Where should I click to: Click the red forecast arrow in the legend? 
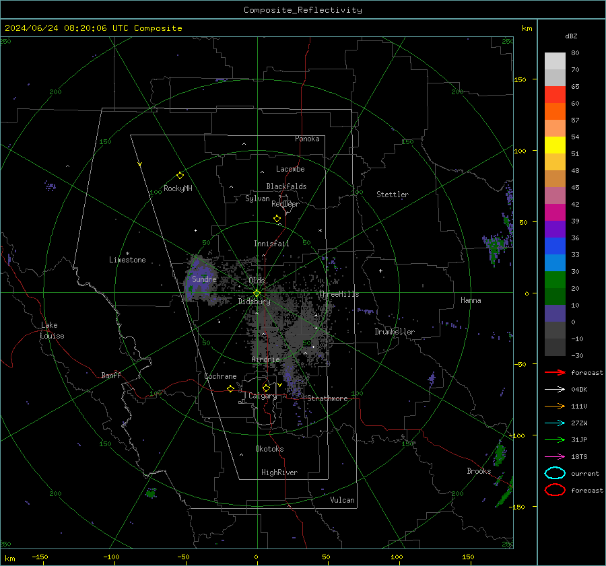tap(555, 372)
